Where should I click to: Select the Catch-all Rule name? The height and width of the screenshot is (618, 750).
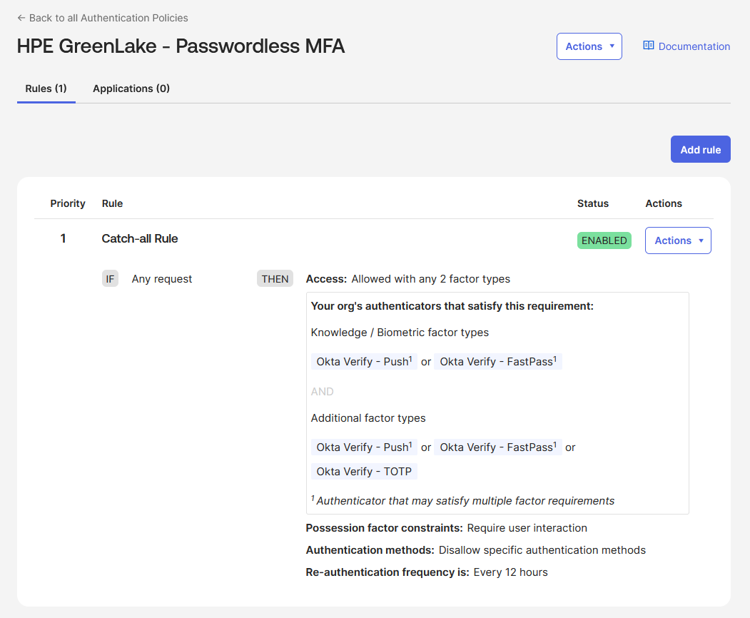pyautogui.click(x=140, y=238)
